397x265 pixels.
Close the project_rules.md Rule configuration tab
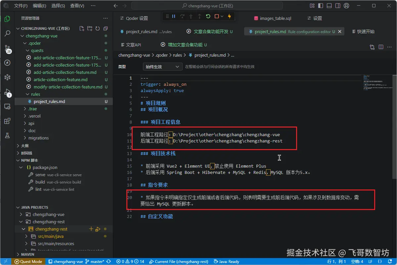click(x=340, y=31)
